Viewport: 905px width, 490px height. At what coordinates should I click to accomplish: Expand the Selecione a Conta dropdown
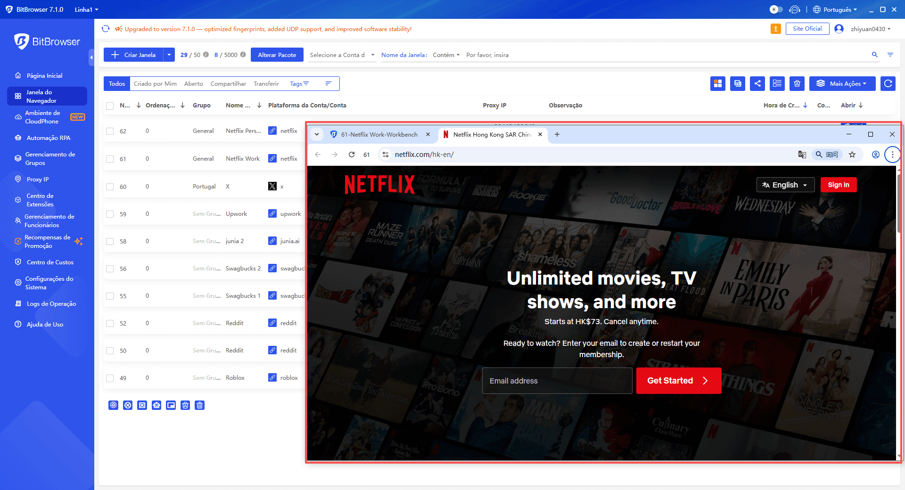click(342, 55)
